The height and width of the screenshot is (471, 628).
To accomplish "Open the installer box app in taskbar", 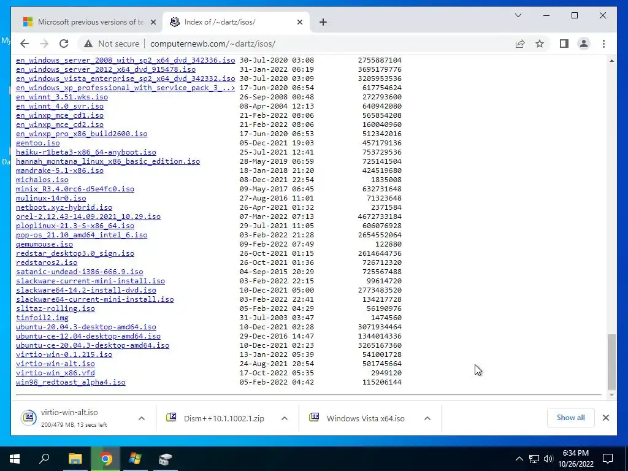I will [x=165, y=459].
